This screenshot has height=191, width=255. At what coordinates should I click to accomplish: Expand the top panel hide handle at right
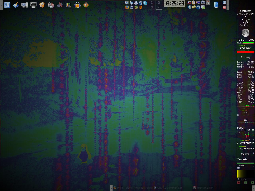coord(228,5)
